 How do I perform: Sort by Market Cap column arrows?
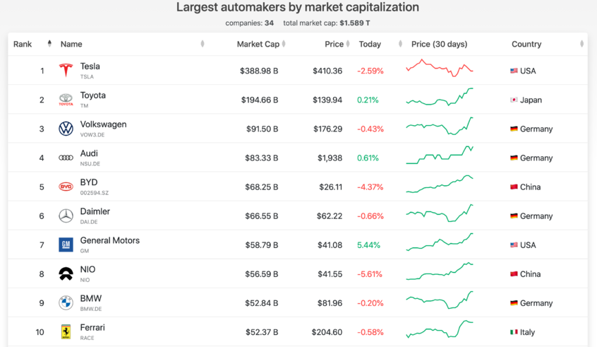pos(284,44)
